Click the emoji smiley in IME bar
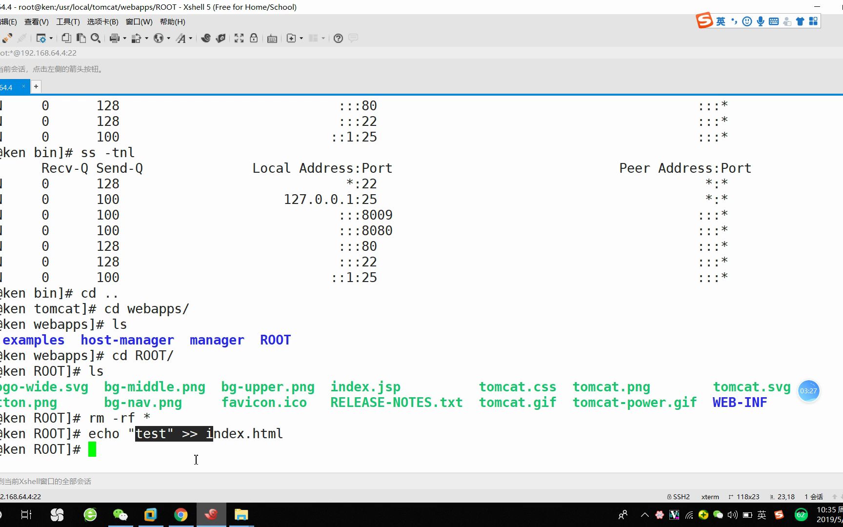This screenshot has height=527, width=843. (x=747, y=21)
